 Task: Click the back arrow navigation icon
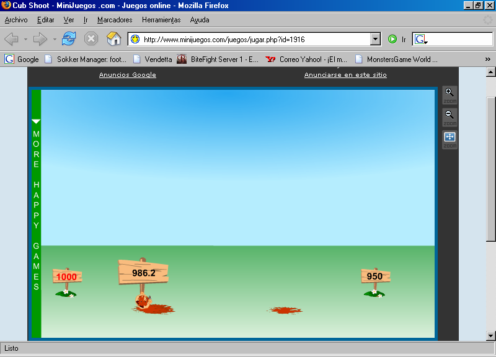click(x=12, y=39)
